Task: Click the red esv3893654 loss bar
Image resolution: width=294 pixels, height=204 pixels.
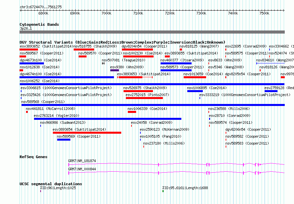Action: click(x=87, y=133)
